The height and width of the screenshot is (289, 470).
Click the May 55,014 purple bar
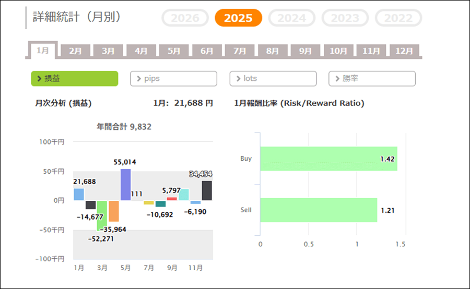coord(125,185)
